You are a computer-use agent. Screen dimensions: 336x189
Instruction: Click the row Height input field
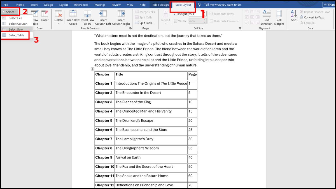(195, 14)
